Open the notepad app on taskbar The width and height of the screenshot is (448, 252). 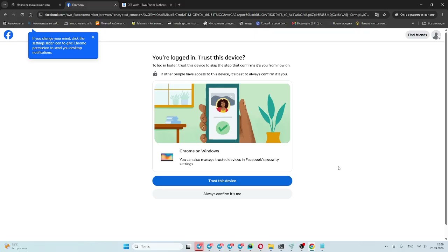(322, 246)
